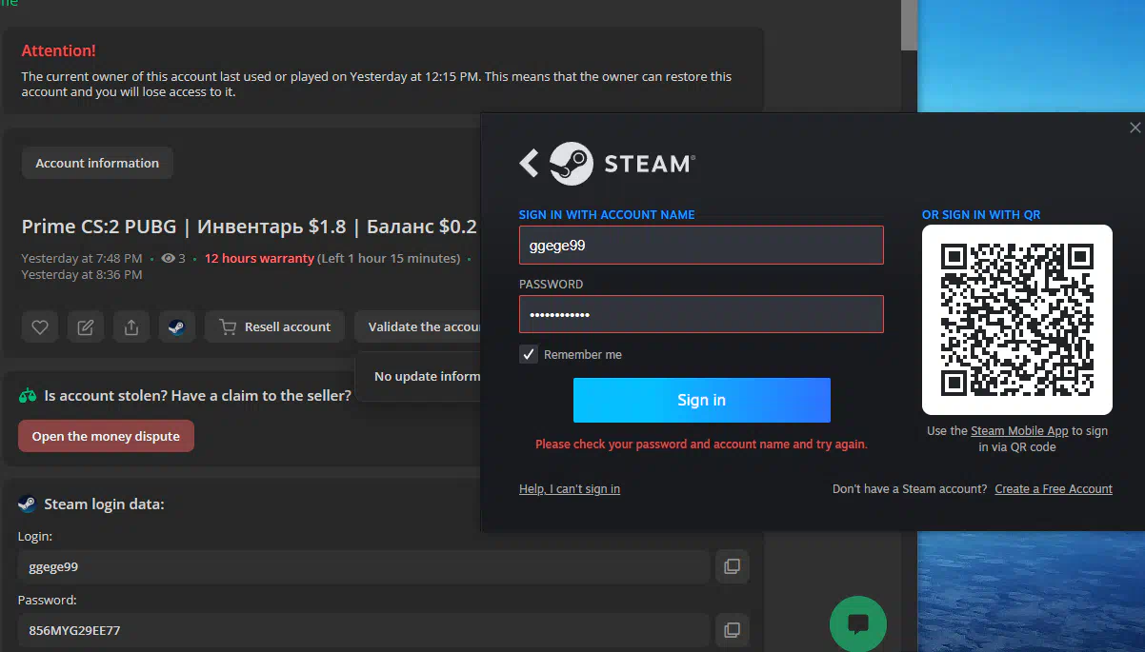
Task: Click the Steam login data heading icon
Action: click(27, 504)
